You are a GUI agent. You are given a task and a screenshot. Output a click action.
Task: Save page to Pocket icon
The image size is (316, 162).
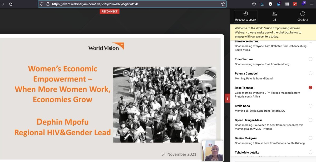254,4
